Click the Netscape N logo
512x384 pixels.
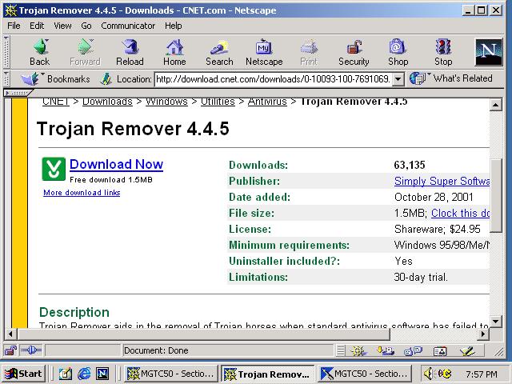pyautogui.click(x=489, y=52)
